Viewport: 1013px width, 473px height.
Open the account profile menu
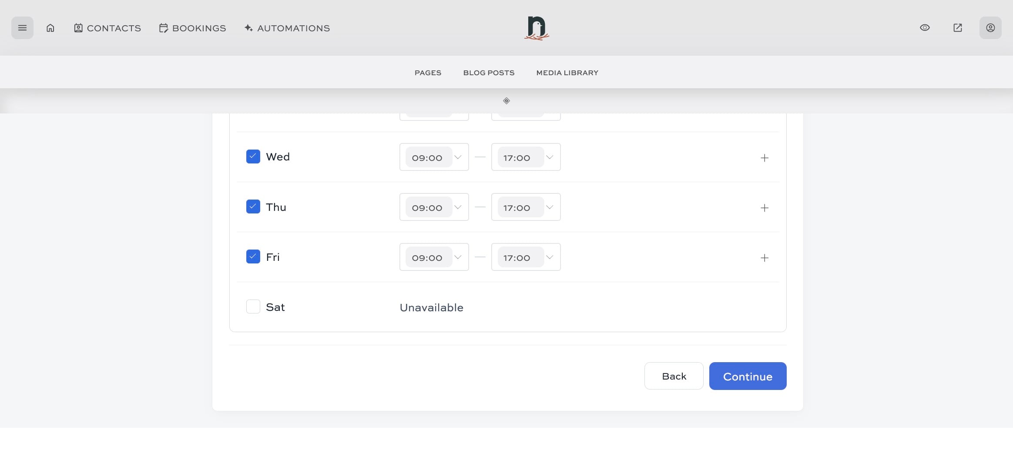pos(990,27)
